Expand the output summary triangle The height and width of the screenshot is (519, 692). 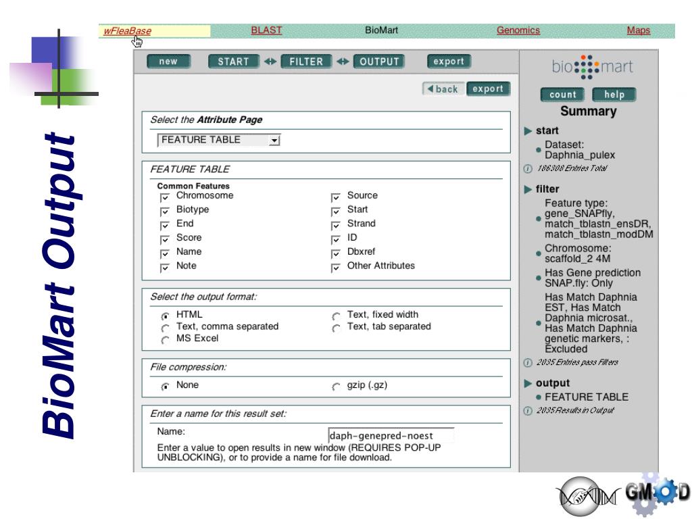point(528,383)
